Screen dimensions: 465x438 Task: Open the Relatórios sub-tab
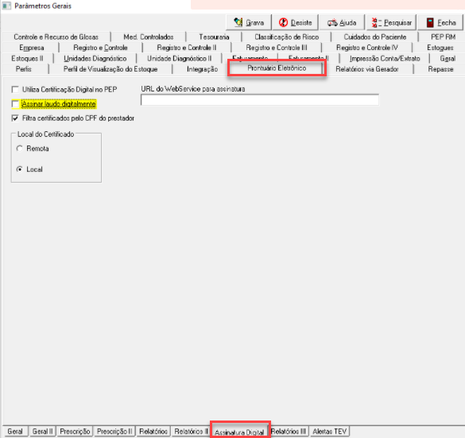point(153,431)
